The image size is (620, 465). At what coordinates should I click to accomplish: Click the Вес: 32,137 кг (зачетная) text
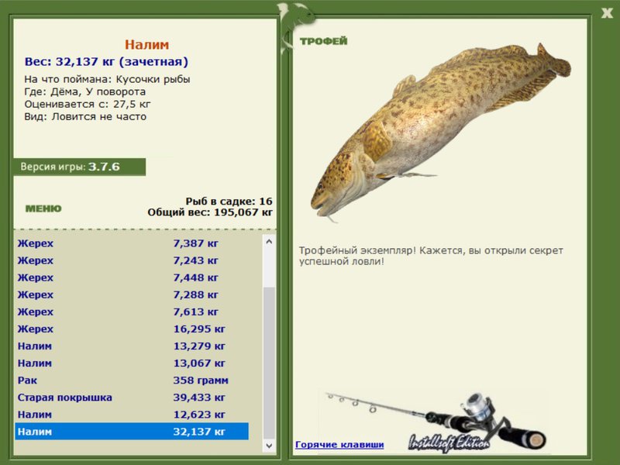tap(106, 62)
